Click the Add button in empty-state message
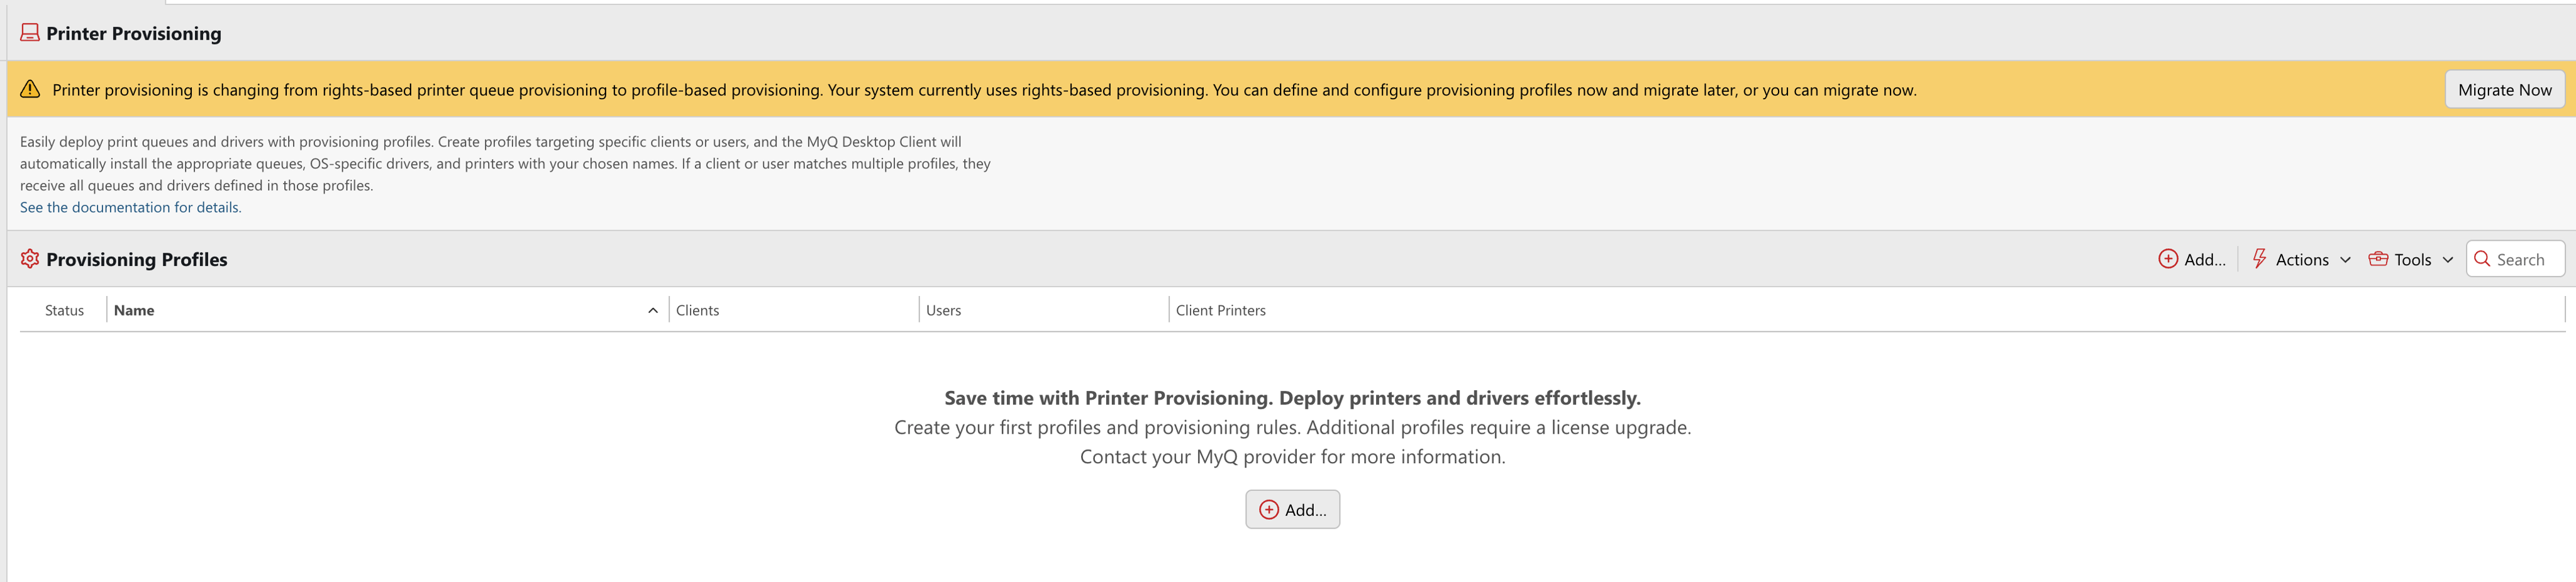The height and width of the screenshot is (582, 2576). pyautogui.click(x=1292, y=509)
